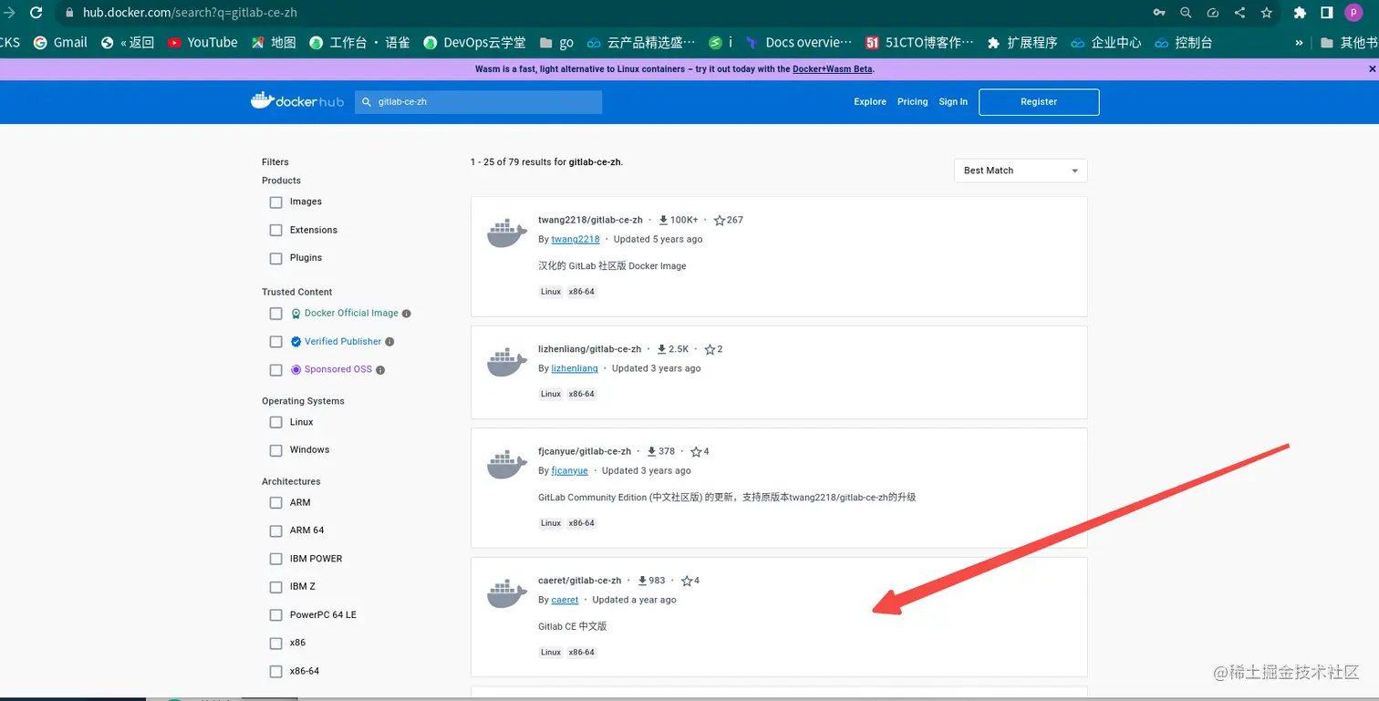Open the Pricing page
1379x701 pixels.
click(912, 102)
